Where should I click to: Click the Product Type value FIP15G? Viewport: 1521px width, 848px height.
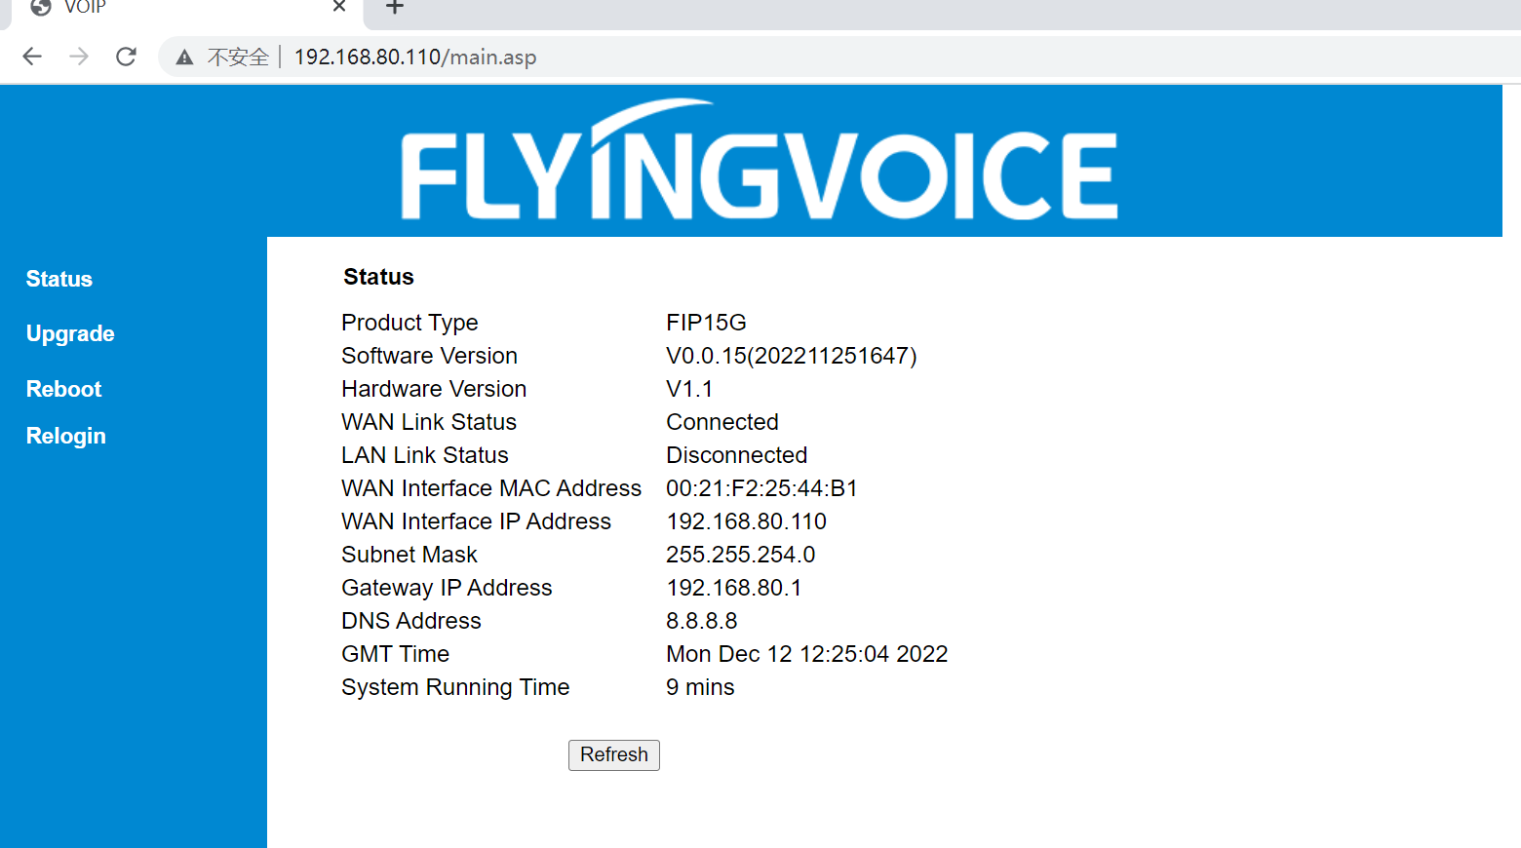click(706, 323)
